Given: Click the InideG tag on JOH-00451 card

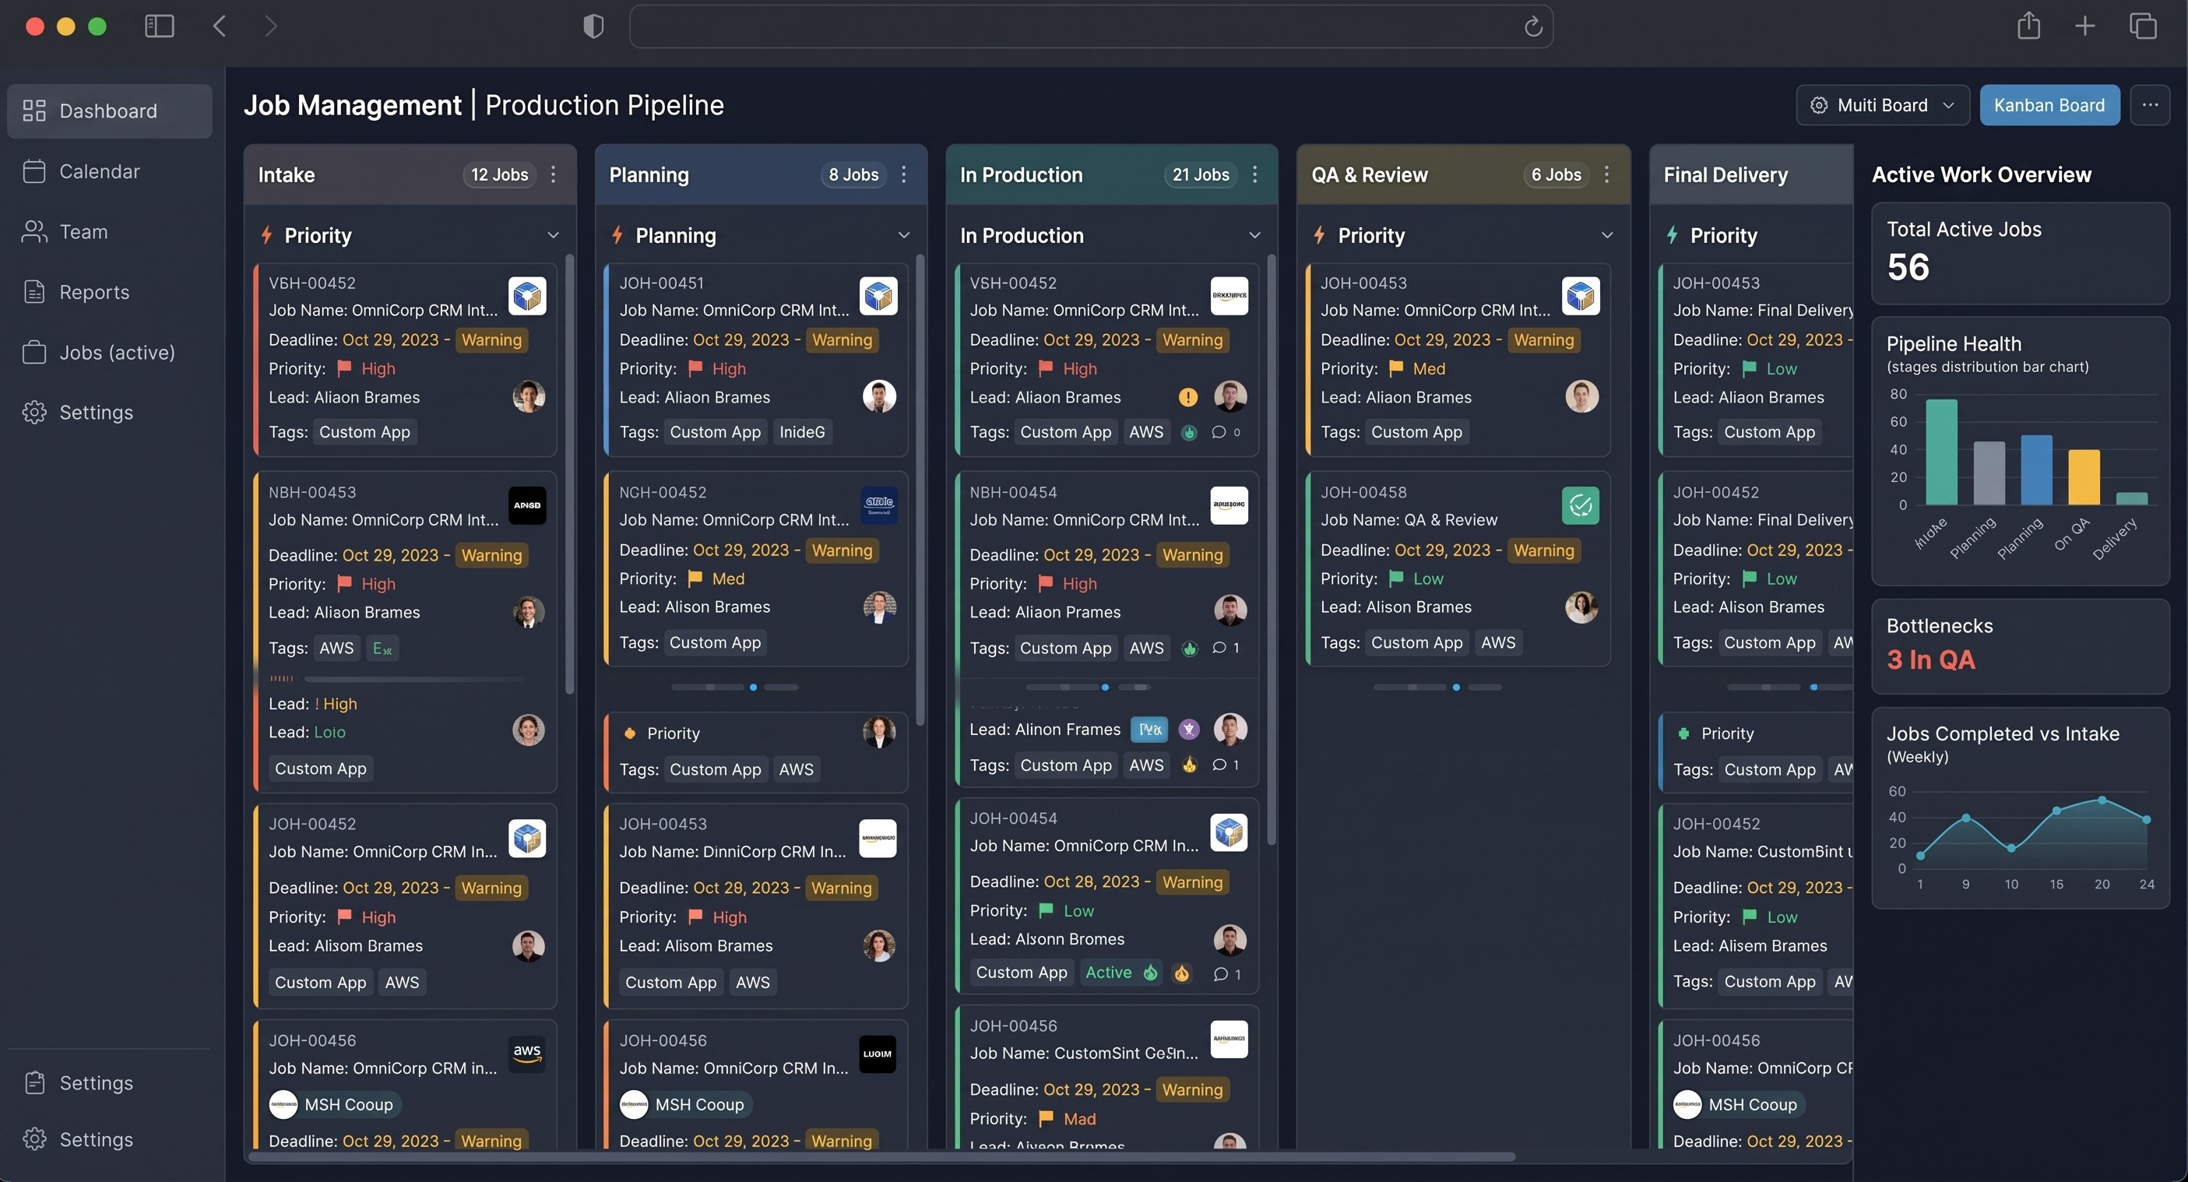Looking at the screenshot, I should pos(802,431).
